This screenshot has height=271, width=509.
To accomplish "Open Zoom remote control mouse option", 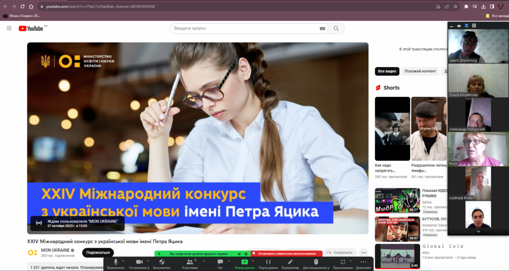I will coord(316,262).
